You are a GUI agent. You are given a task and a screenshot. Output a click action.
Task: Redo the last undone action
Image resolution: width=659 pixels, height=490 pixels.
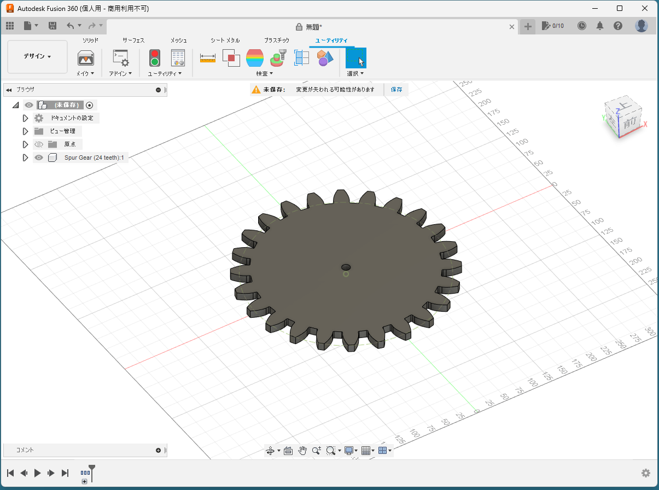coord(92,26)
